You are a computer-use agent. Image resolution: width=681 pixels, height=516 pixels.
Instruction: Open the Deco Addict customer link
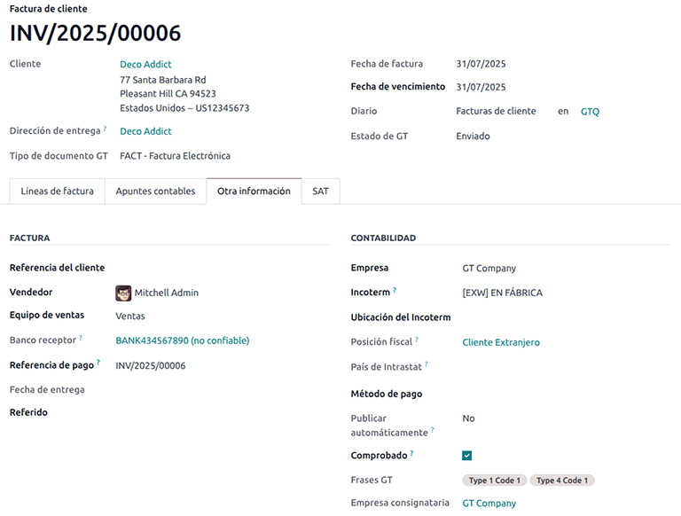click(145, 65)
